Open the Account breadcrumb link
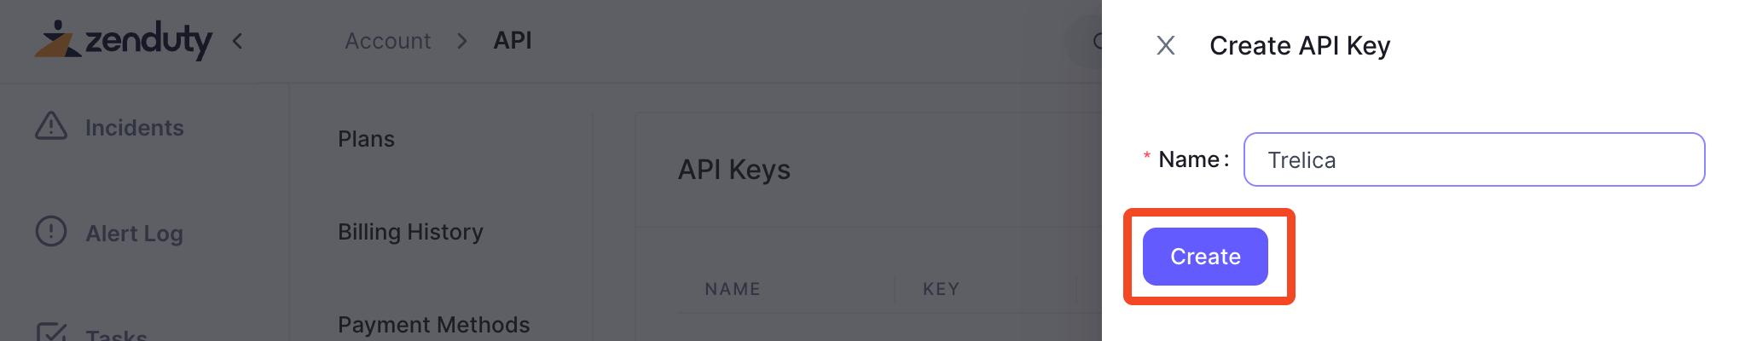Image resolution: width=1745 pixels, height=341 pixels. tap(388, 41)
